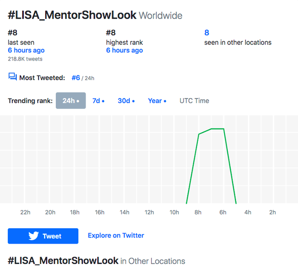Screen dimensions: 298x273
Task: Select the 24h trending rank range
Action: (71, 101)
